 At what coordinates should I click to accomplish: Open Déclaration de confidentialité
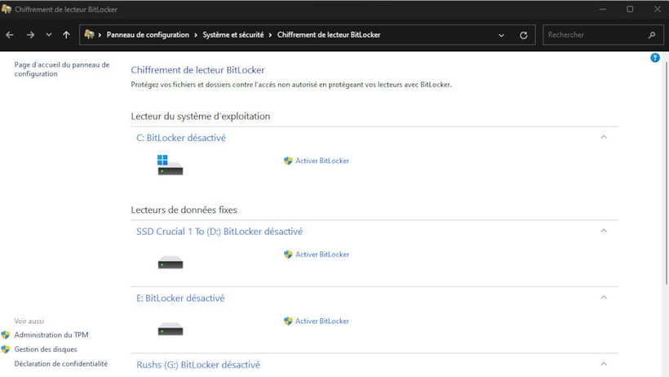click(61, 364)
